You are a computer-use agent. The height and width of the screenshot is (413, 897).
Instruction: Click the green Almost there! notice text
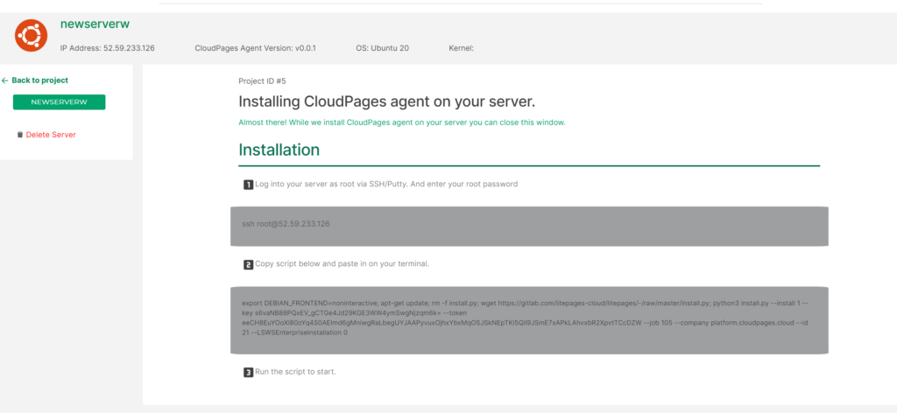(402, 122)
